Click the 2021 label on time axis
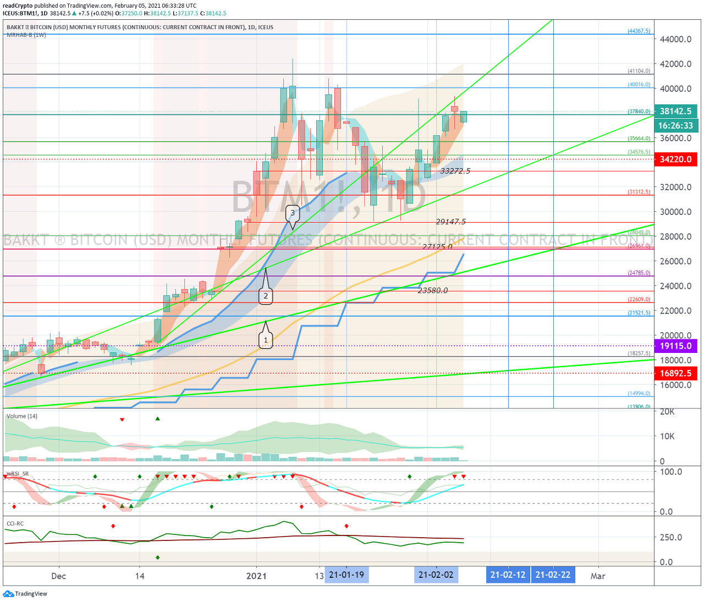The image size is (704, 602). [x=256, y=576]
